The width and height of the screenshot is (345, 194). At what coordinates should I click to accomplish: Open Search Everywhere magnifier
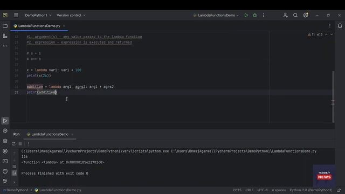(295, 15)
